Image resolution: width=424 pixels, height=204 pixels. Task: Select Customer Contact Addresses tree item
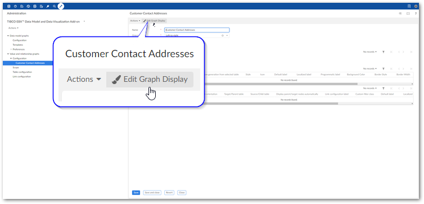30,63
